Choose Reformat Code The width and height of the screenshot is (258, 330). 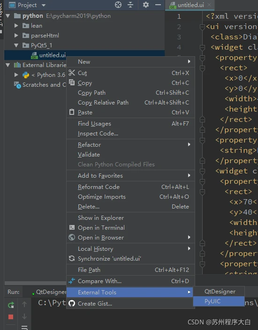(130, 187)
